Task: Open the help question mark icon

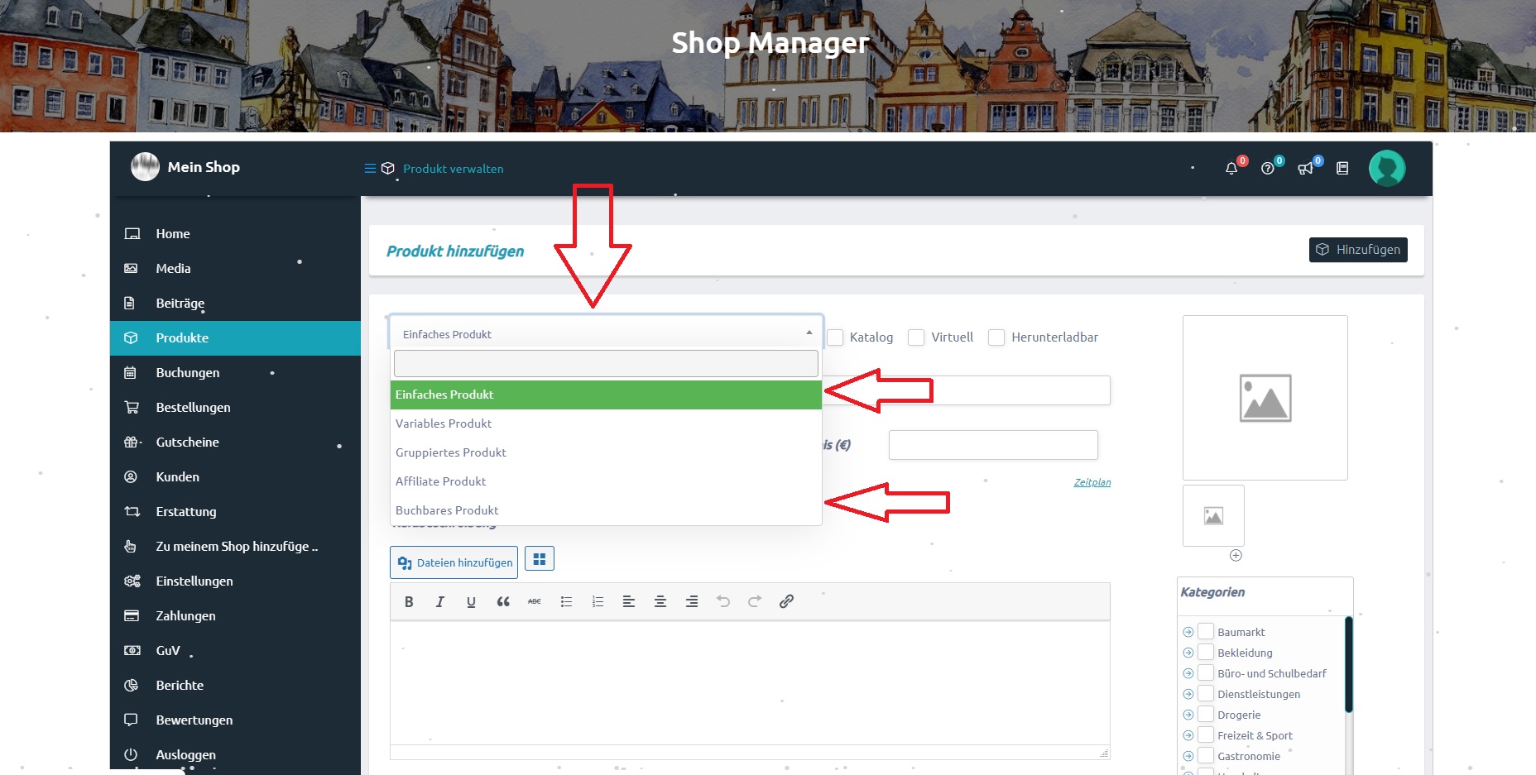Action: point(1268,169)
